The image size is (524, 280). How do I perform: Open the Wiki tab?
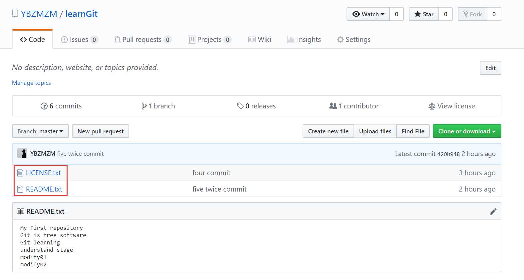[x=260, y=39]
